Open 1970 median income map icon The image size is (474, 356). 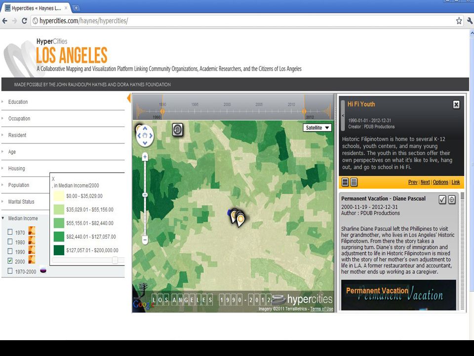(32, 231)
